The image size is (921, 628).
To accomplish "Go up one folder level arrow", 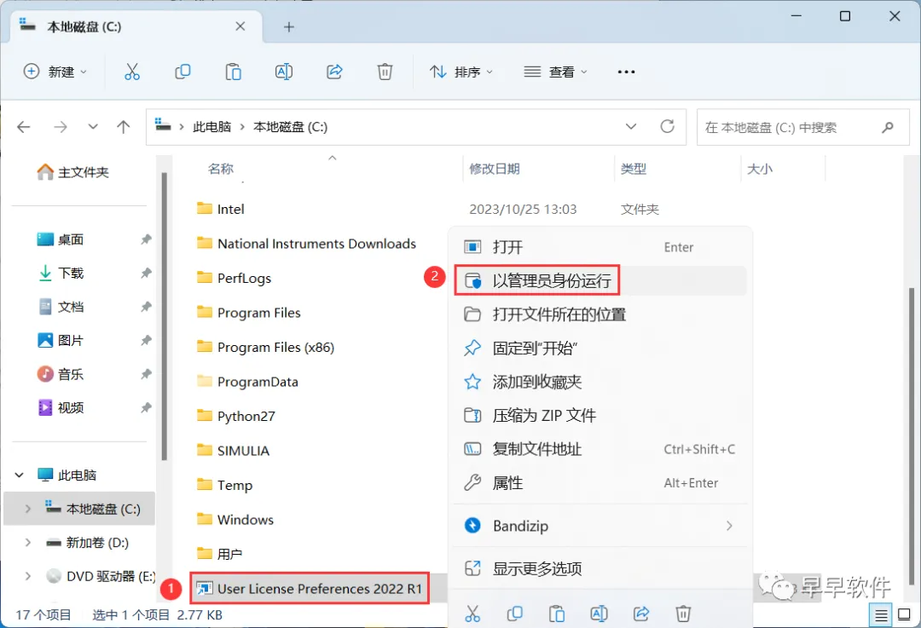I will tap(124, 127).
